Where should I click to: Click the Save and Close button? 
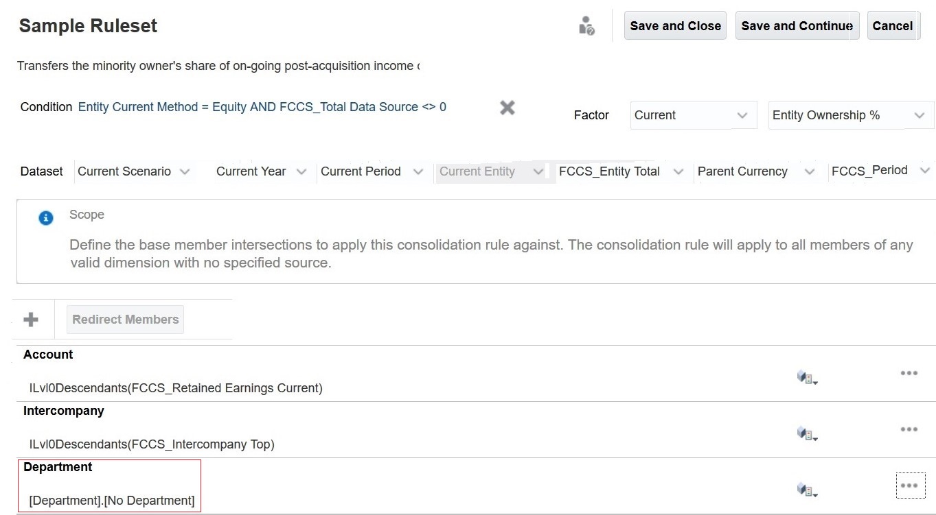675,26
